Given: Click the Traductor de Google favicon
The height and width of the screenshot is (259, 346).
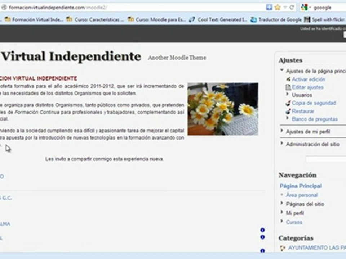Looking at the screenshot, I should [253, 20].
